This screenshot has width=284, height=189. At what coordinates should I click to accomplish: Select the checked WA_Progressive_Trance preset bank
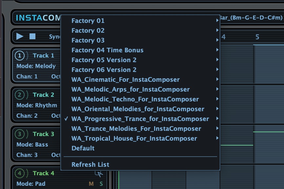140,119
